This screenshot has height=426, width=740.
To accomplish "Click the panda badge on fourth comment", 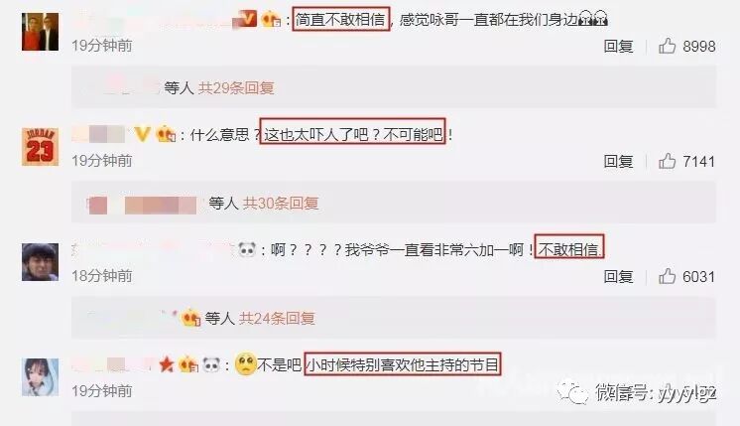I will point(211,364).
